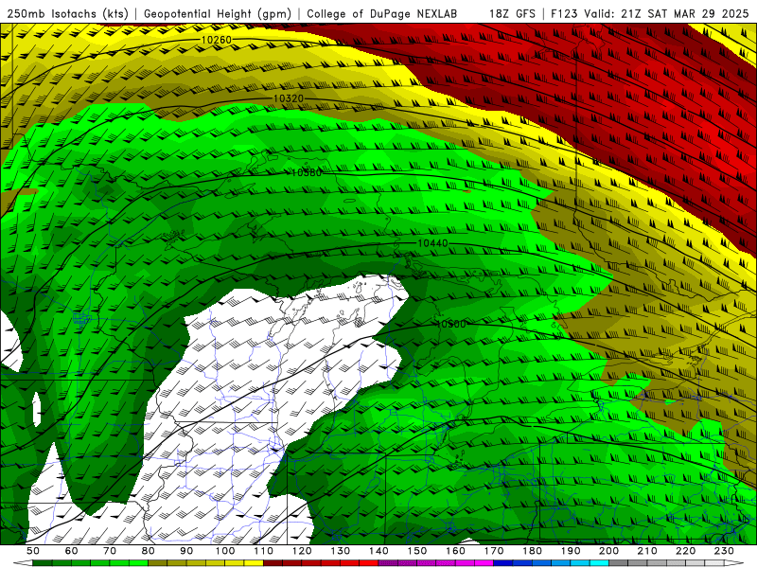
Task: Click the 230 value on the color scale
Action: click(724, 551)
